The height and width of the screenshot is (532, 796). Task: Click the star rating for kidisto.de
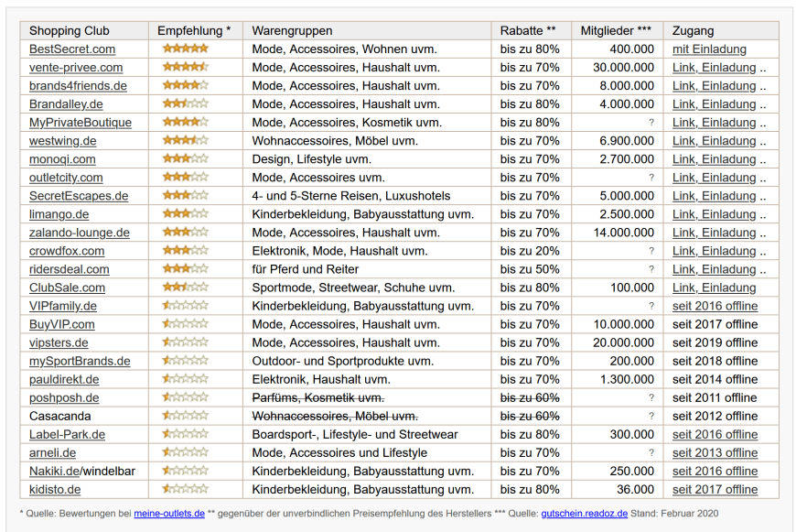pyautogui.click(x=186, y=489)
